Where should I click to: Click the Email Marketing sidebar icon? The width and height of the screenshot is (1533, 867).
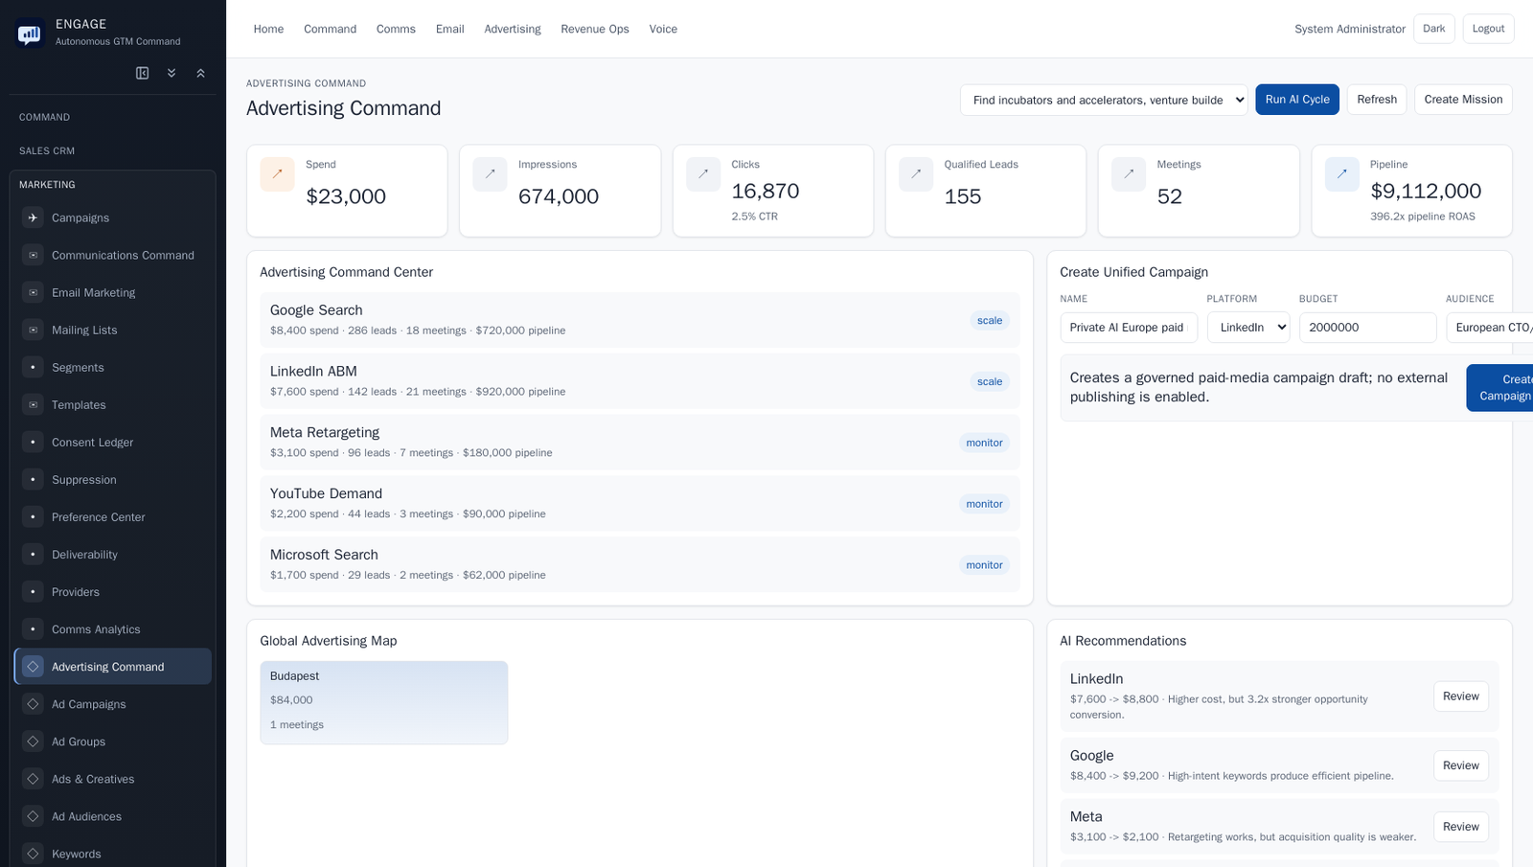[x=33, y=292]
